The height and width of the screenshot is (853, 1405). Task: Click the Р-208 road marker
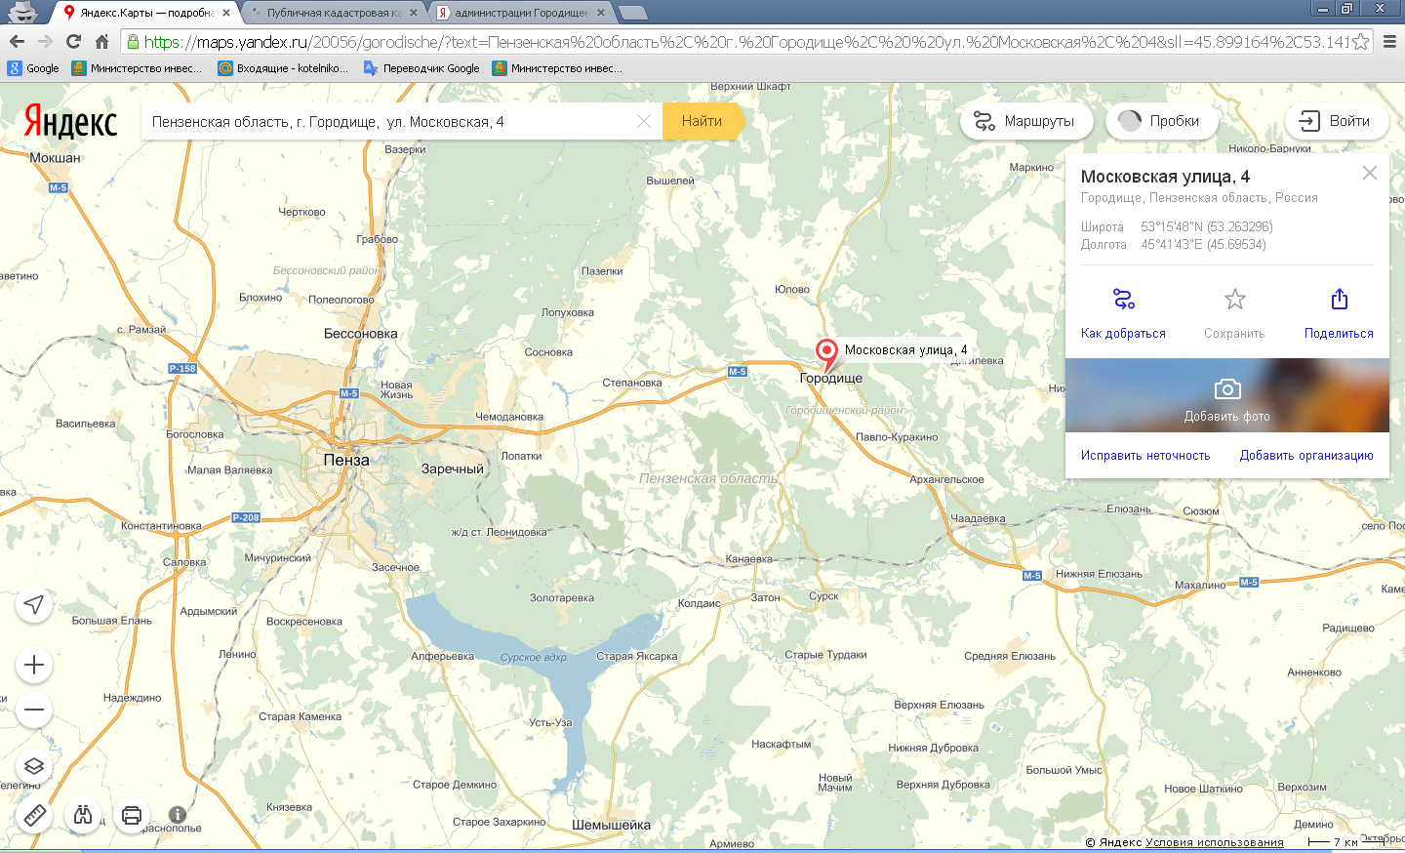[246, 517]
